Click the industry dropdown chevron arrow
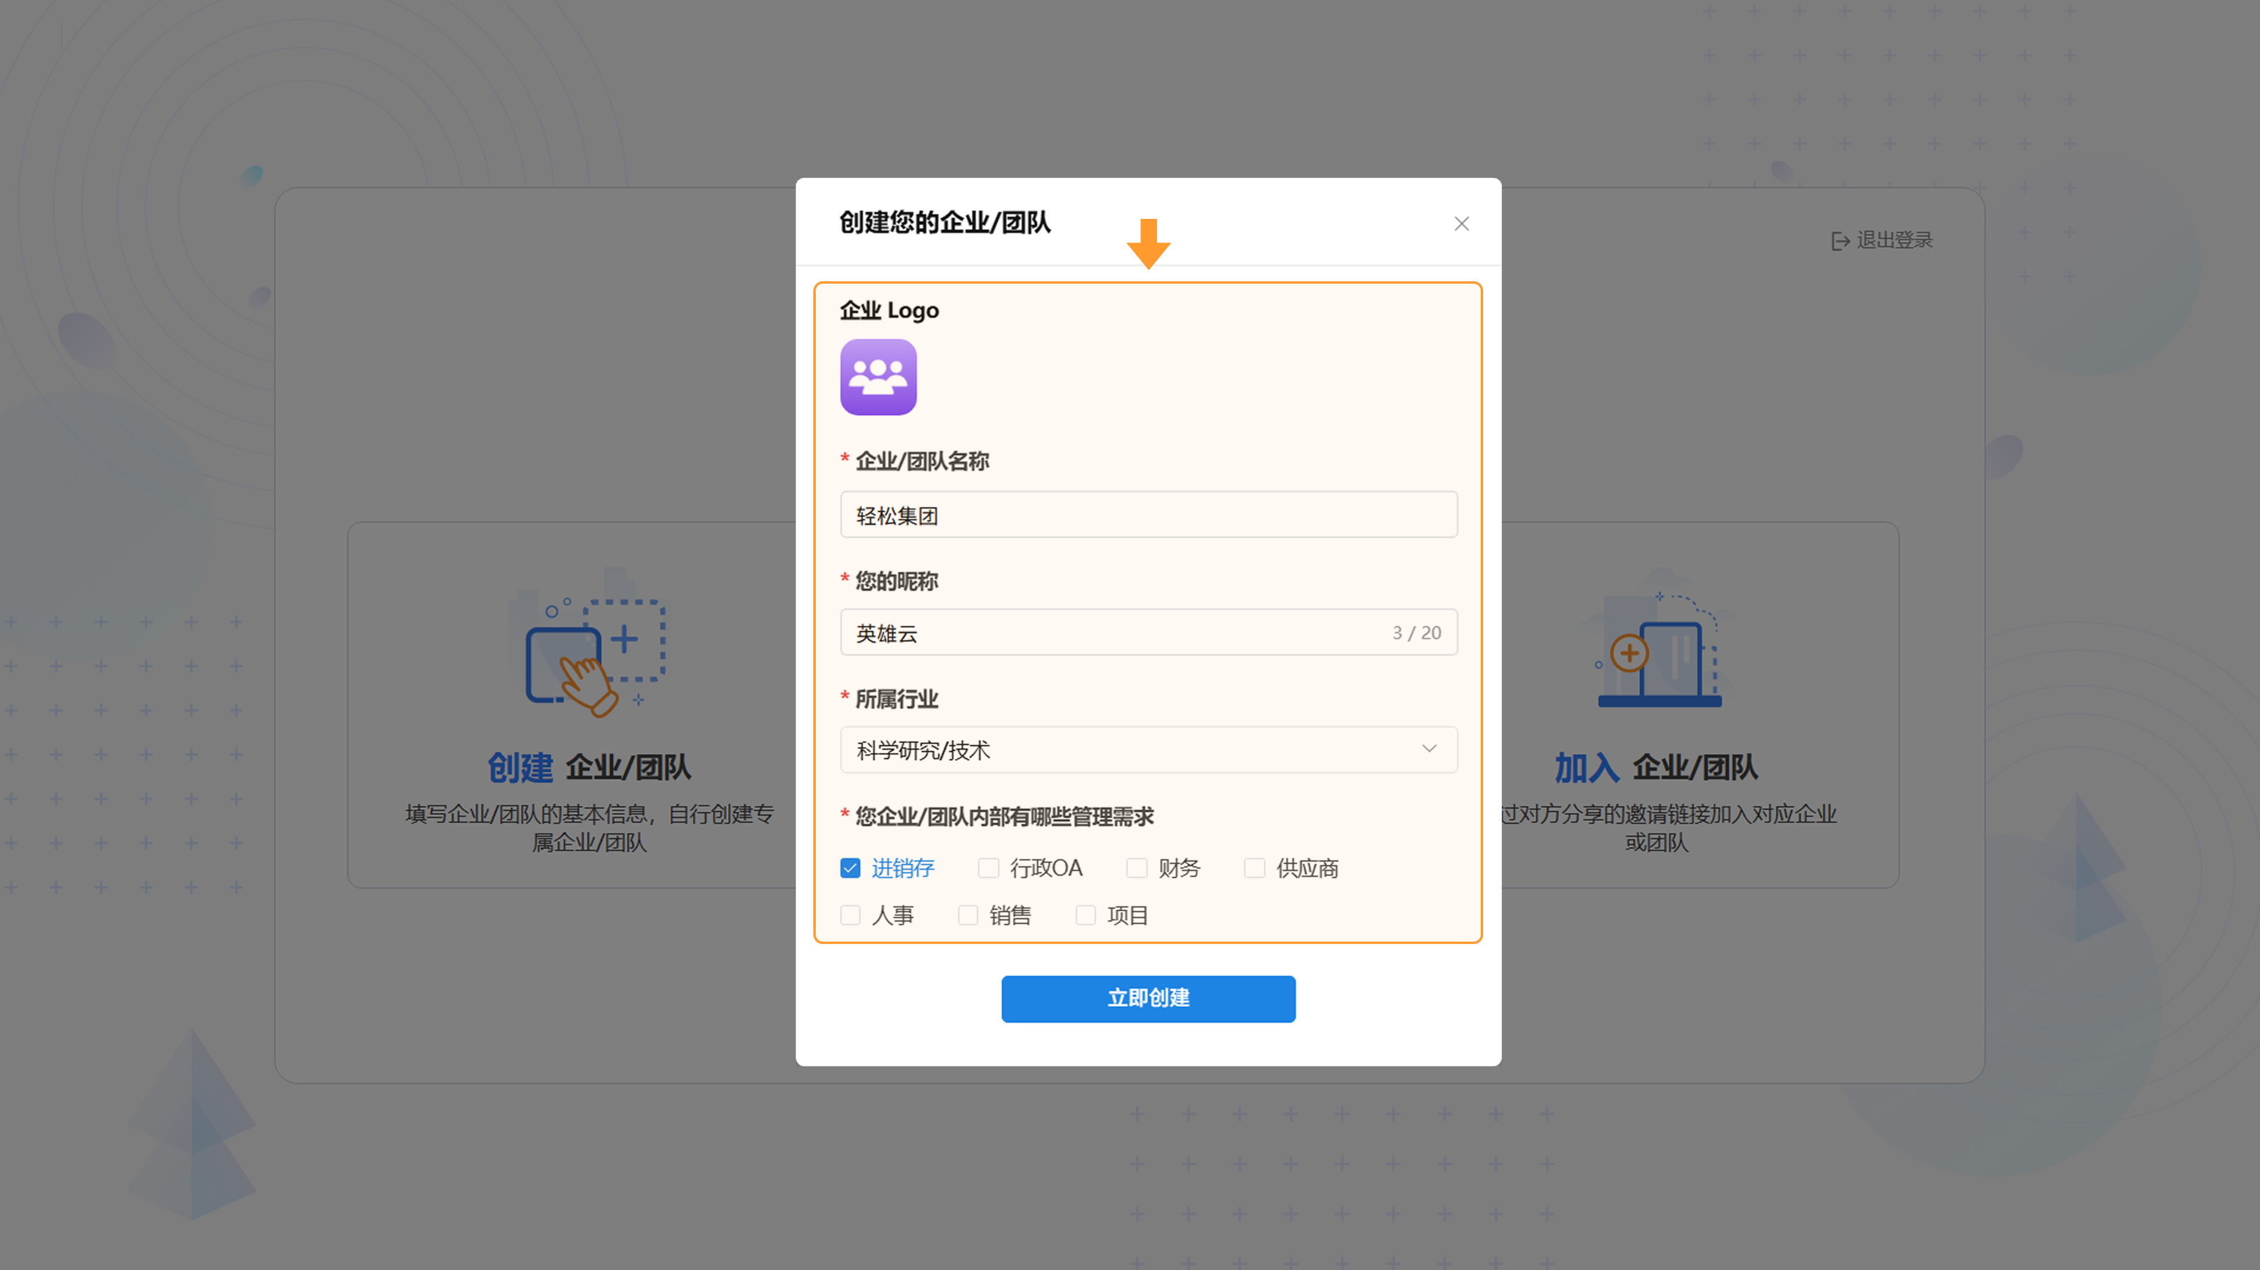 1429,749
